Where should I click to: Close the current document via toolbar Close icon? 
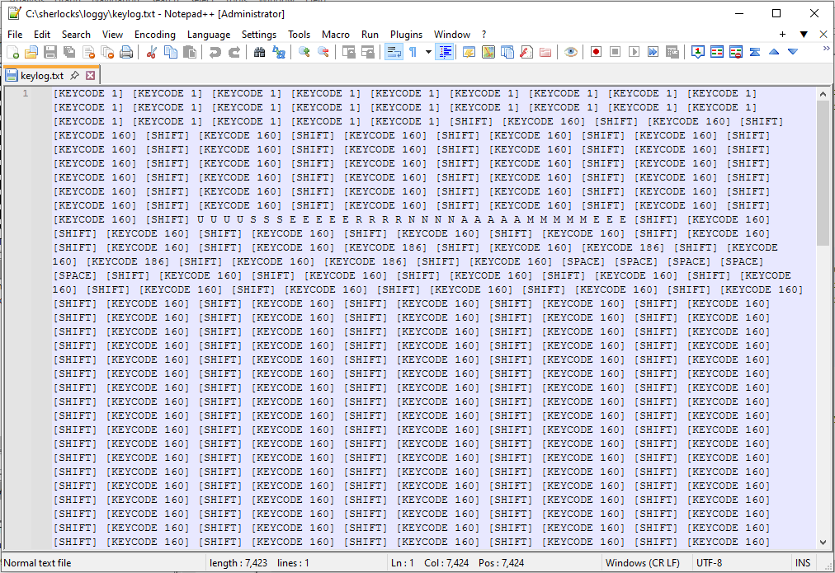(88, 52)
